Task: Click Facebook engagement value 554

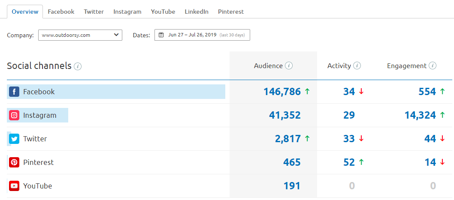Action: pyautogui.click(x=427, y=92)
